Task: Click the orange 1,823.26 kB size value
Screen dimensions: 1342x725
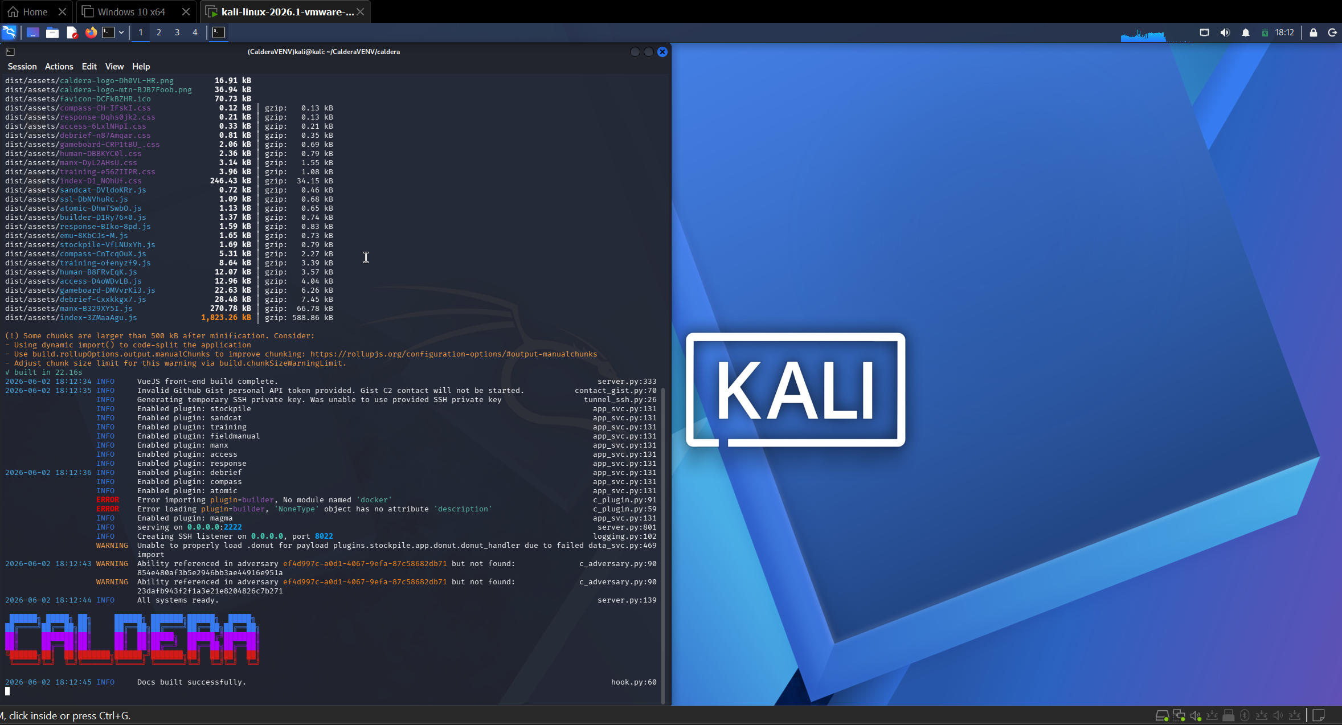Action: pos(226,318)
